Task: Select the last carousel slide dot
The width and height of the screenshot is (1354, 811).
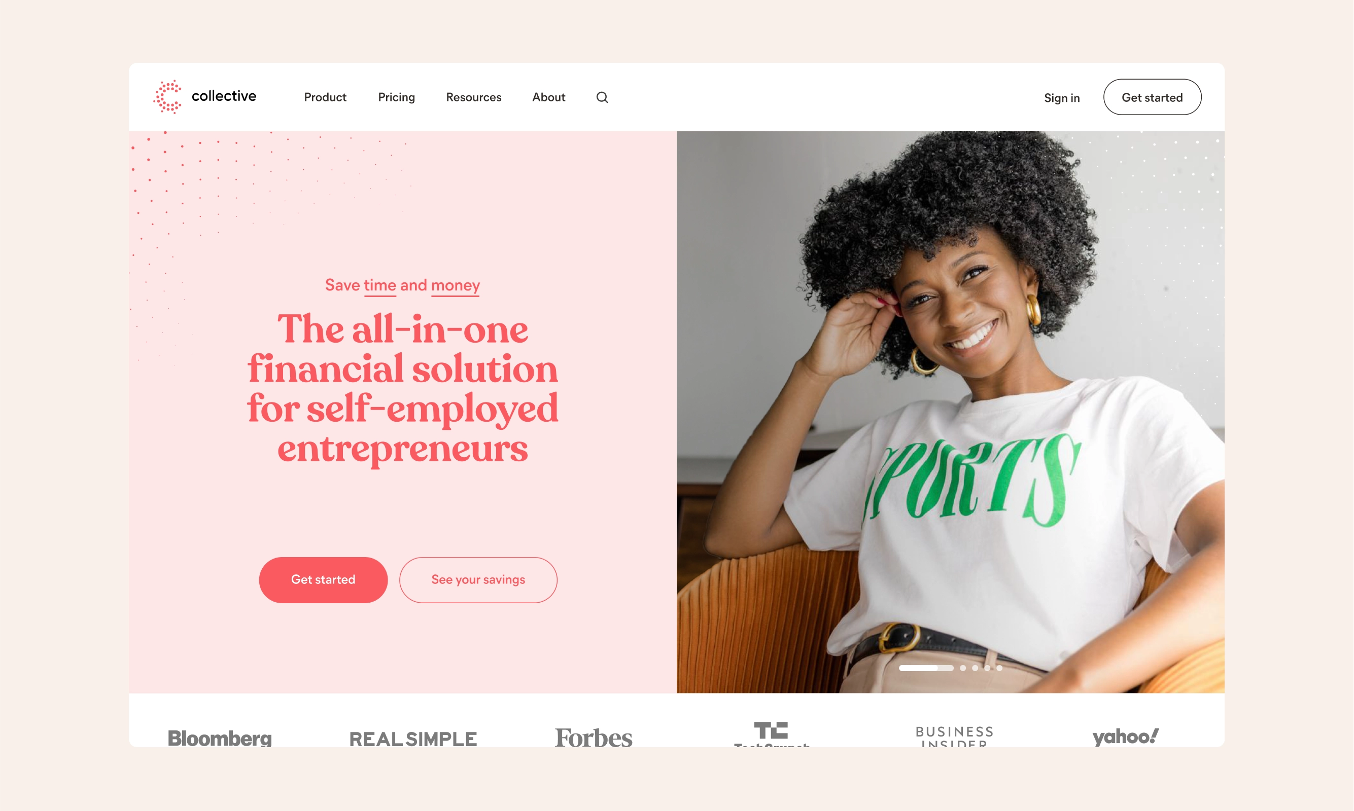Action: [999, 668]
